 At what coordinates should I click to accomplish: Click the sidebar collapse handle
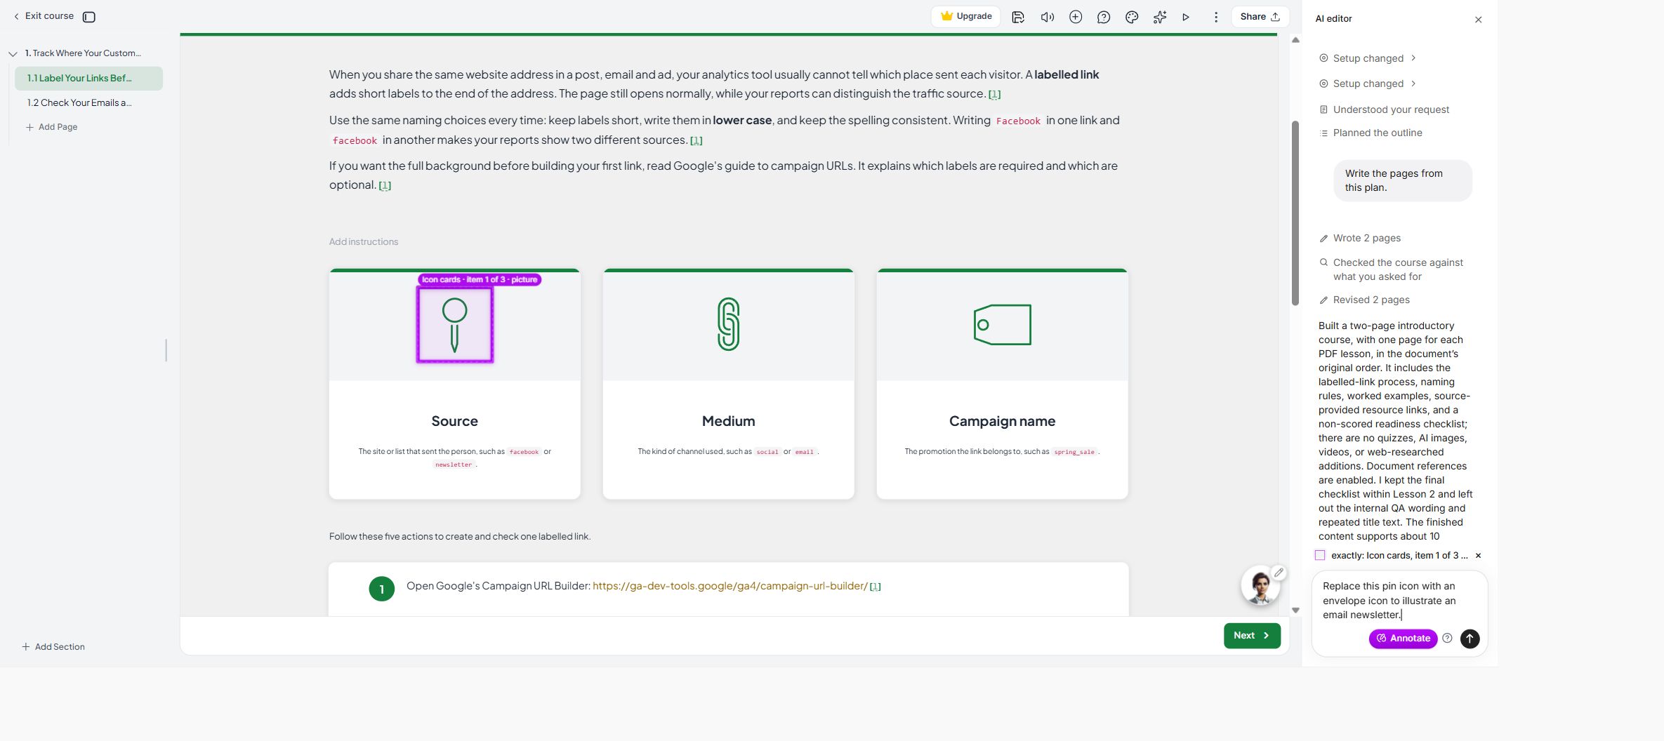point(166,350)
